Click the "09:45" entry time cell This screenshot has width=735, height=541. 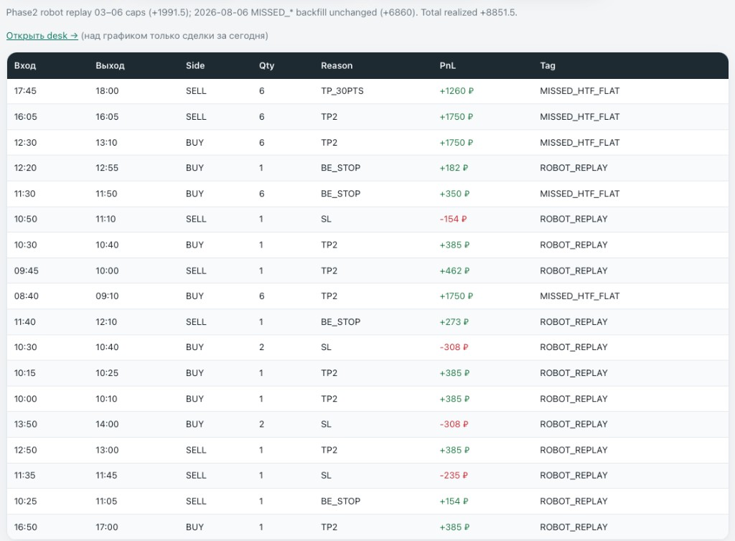[x=27, y=270]
